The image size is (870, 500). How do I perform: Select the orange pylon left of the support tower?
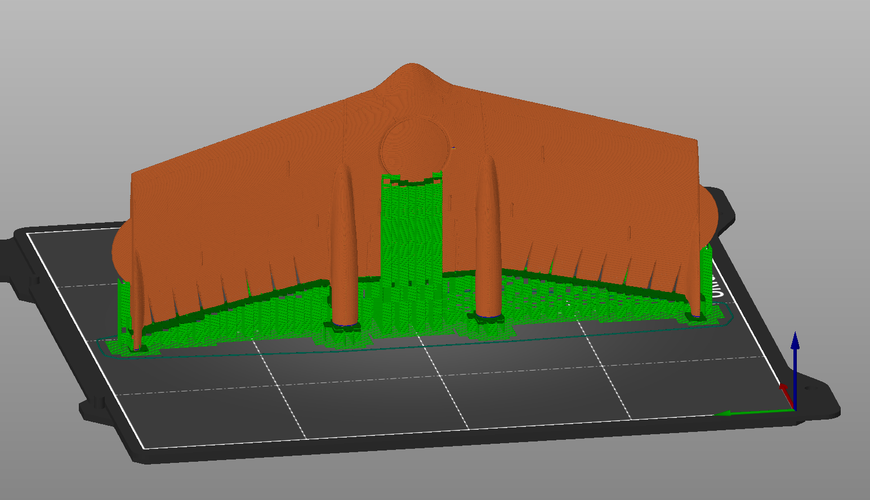point(345,245)
